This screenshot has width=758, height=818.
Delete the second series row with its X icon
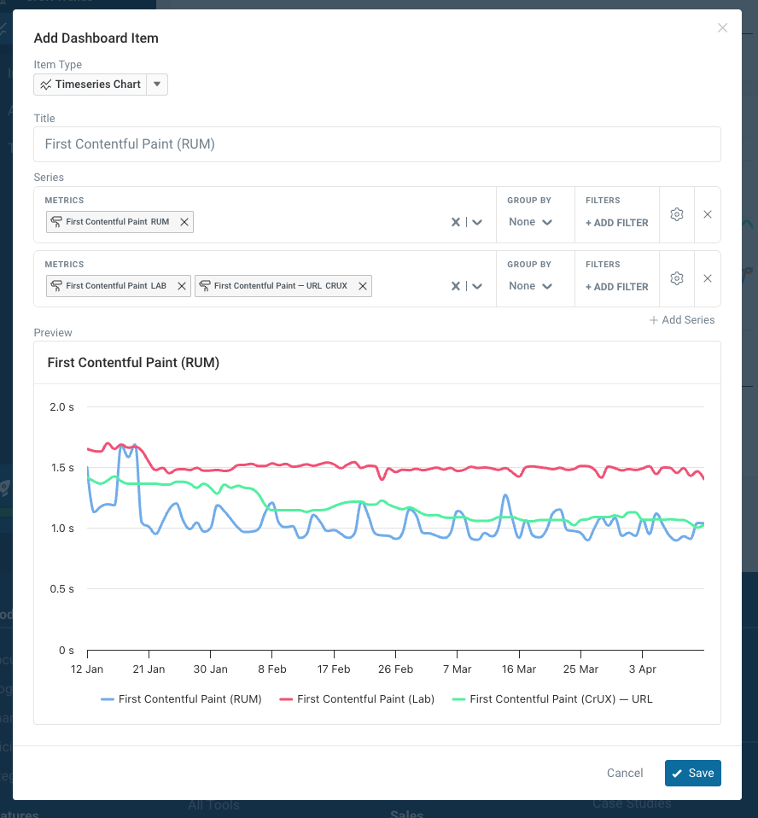point(708,278)
